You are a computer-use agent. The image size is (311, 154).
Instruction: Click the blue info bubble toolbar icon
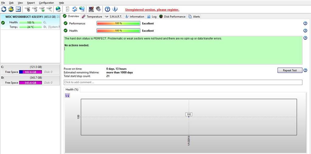(x=114, y=9)
